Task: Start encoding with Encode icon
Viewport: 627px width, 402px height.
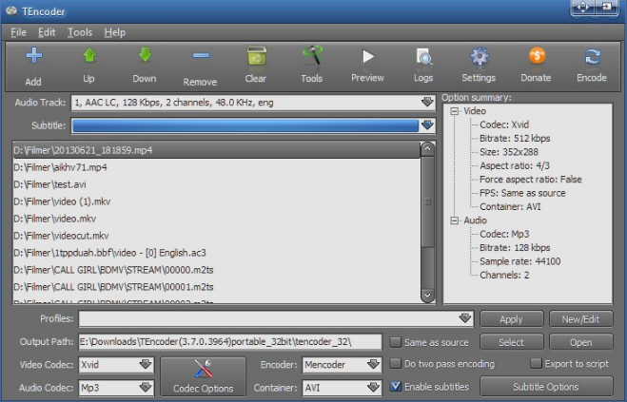Action: [x=592, y=57]
